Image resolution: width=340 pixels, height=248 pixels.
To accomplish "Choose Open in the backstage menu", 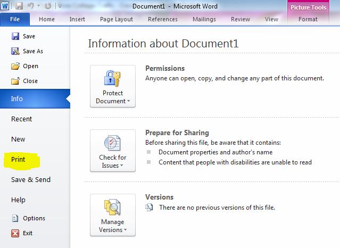I will 30,66.
